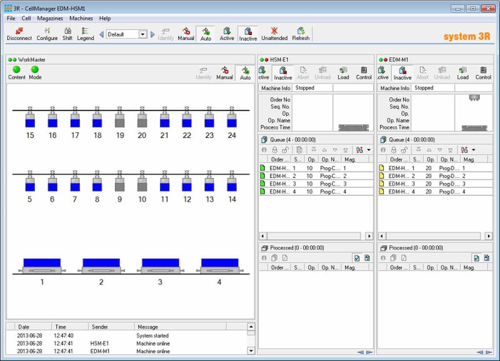Open EDM-M1 queue options dropdown arrow

(474, 150)
